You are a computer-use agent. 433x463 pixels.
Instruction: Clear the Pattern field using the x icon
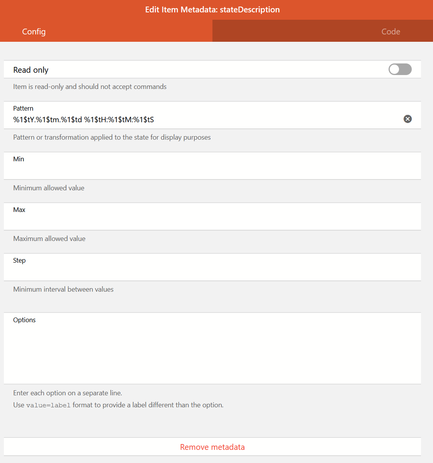coord(408,119)
